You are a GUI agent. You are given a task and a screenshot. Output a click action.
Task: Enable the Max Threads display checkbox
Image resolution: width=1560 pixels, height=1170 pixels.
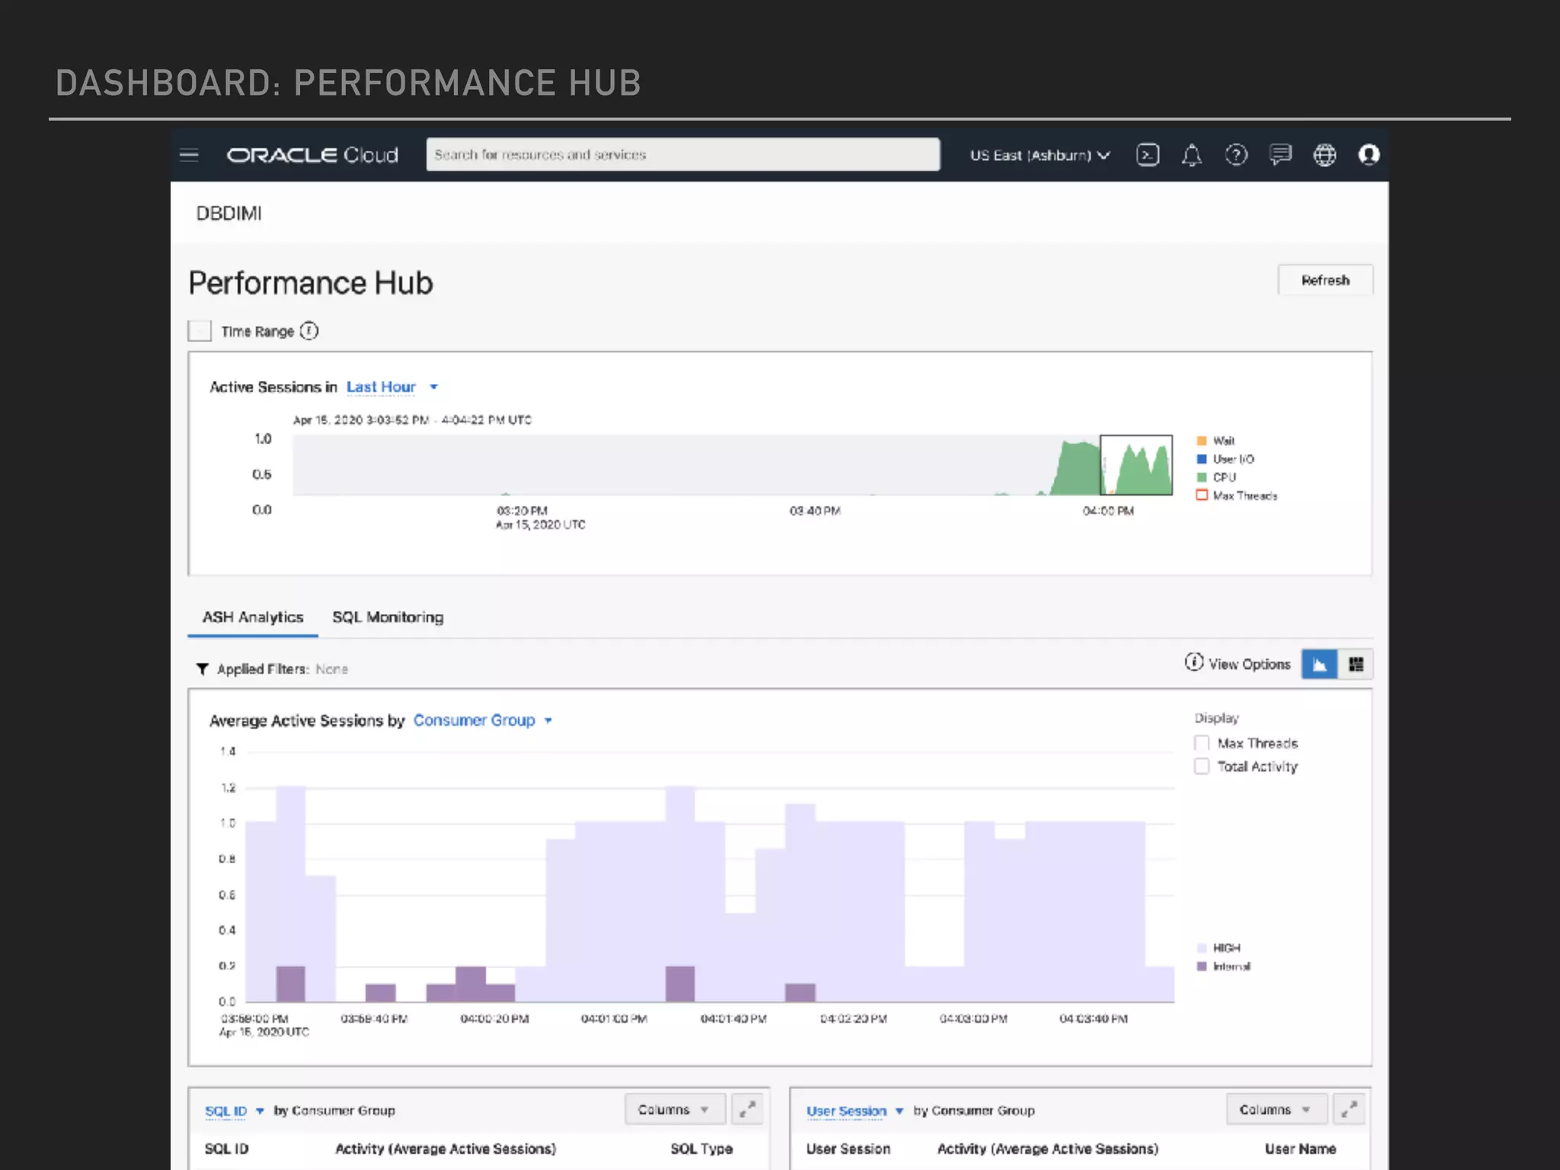pyautogui.click(x=1201, y=743)
